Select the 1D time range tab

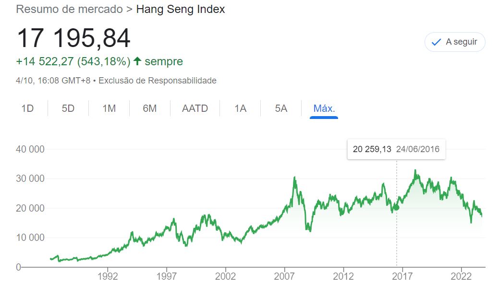(x=27, y=108)
